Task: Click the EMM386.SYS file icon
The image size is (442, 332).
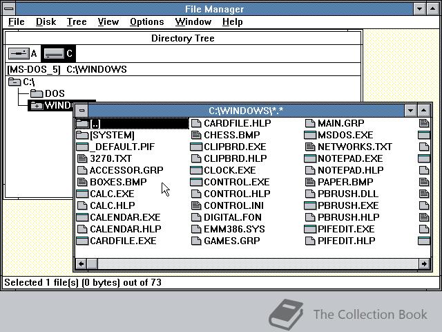Action: click(x=196, y=229)
